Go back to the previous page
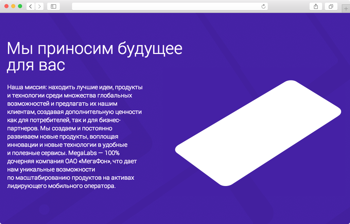 tap(31, 6)
